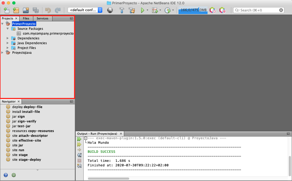Click the Stop build red square icon
The height and width of the screenshot is (181, 292).
coord(79,160)
